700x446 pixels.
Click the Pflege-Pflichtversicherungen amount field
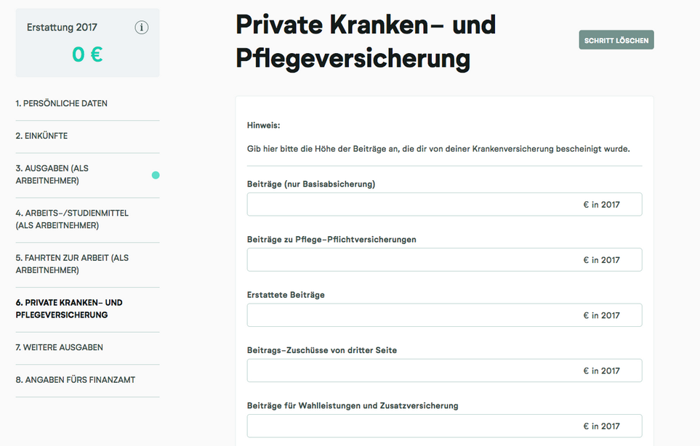pos(444,259)
